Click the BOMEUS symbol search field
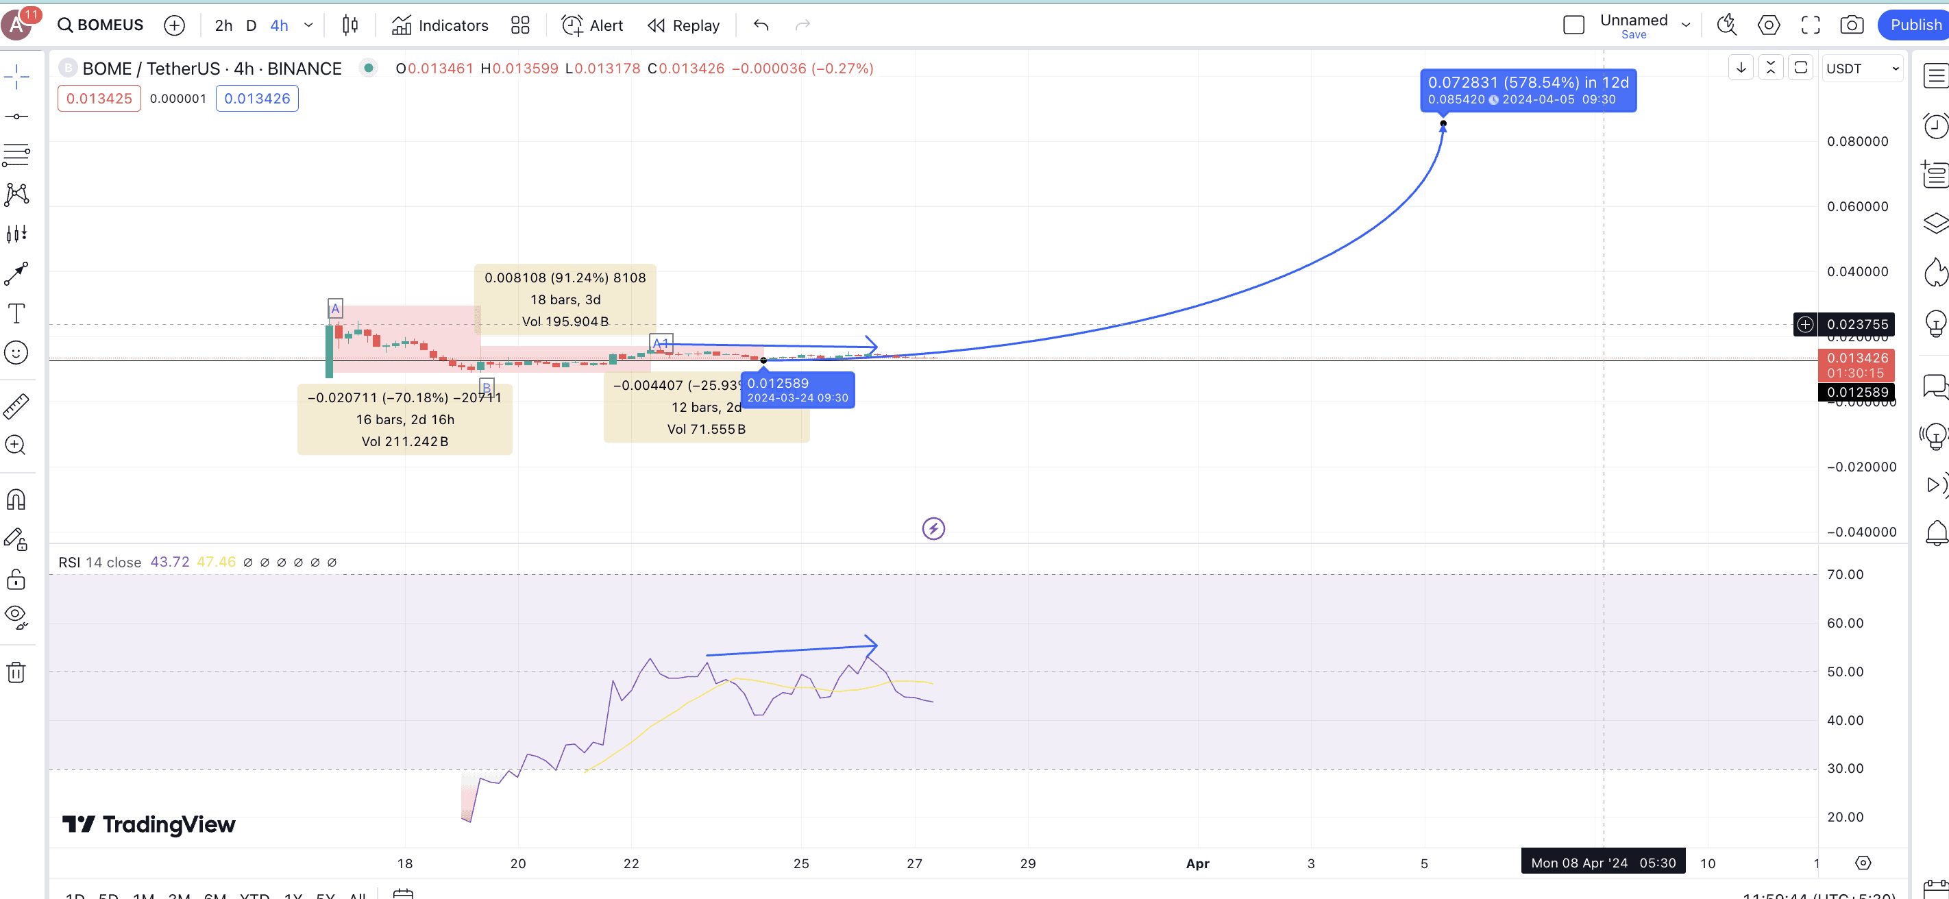The height and width of the screenshot is (899, 1949). click(101, 26)
